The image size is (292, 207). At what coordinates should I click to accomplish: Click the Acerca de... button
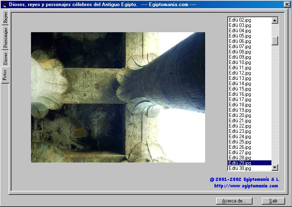click(x=234, y=201)
